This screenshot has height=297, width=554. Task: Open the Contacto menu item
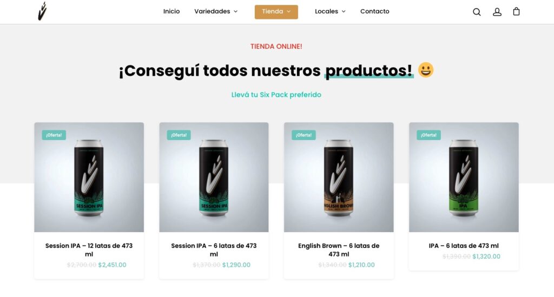point(375,11)
